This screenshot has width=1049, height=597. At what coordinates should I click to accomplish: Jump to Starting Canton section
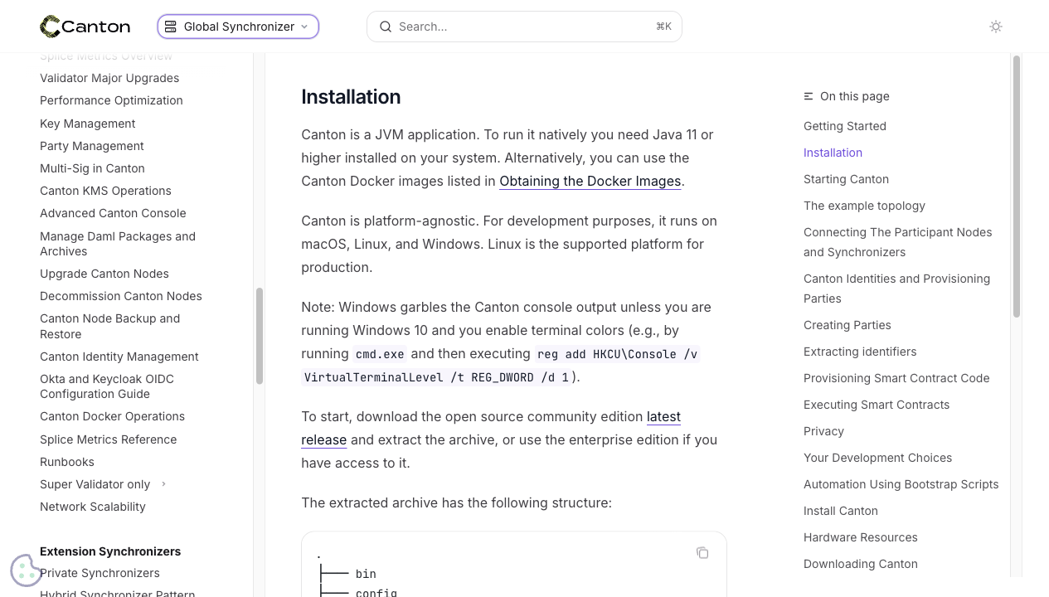click(x=846, y=179)
